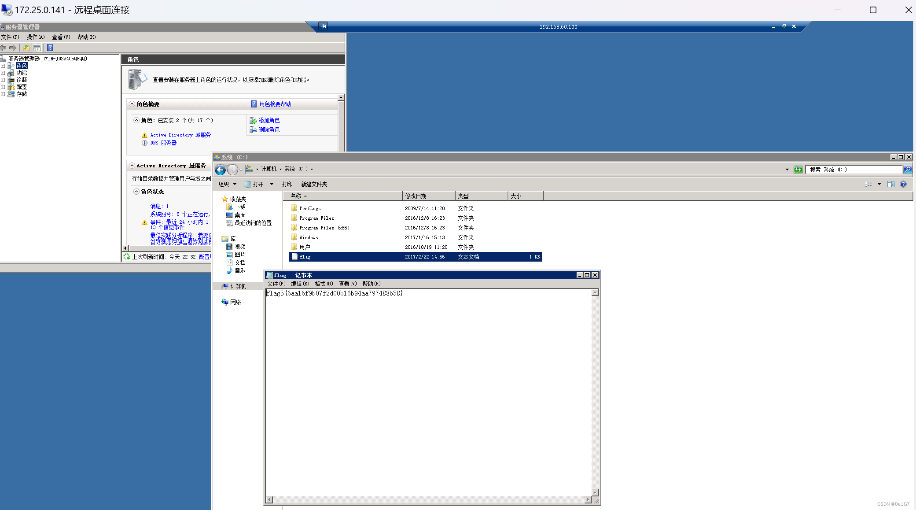This screenshot has height=510, width=916.
Task: Click Server Manager forward arrow icon
Action: click(13, 48)
